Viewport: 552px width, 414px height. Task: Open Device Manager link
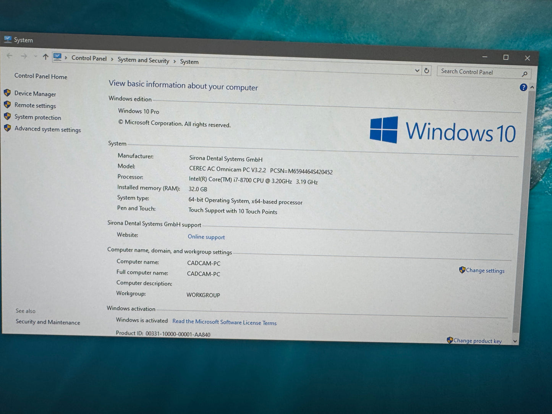(x=35, y=94)
